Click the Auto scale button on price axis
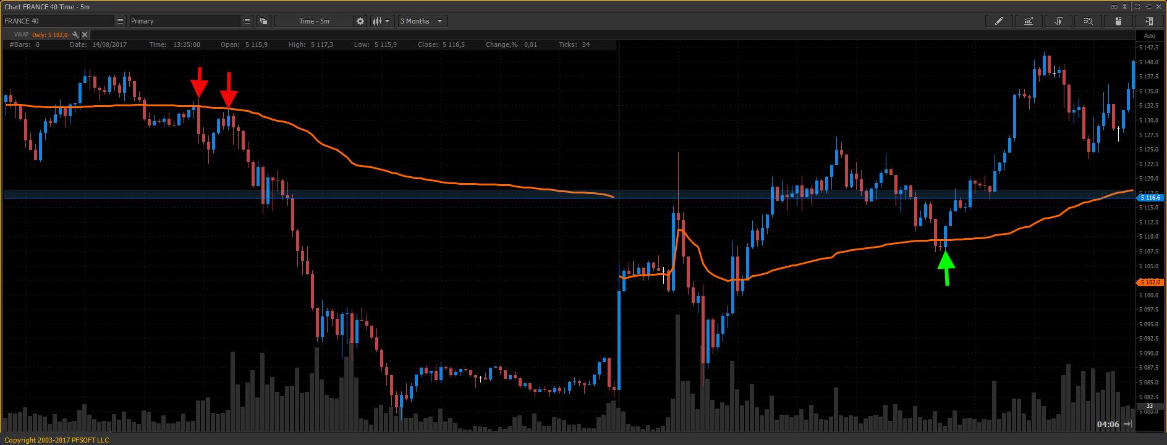The height and width of the screenshot is (445, 1167). (x=1150, y=35)
